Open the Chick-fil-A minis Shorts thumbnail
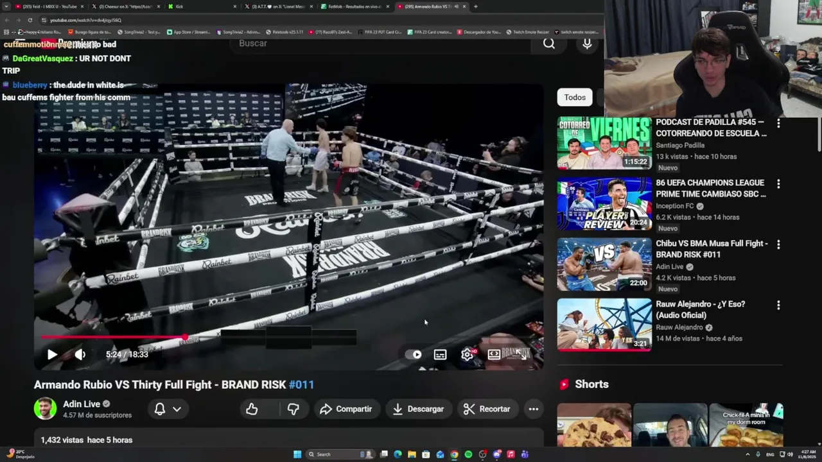This screenshot has width=822, height=462. (x=746, y=425)
